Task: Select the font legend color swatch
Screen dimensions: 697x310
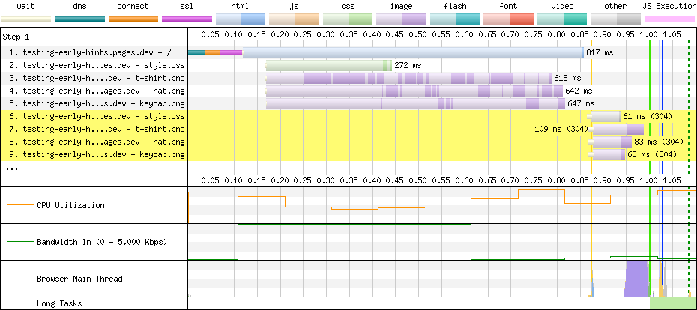Action: click(x=508, y=18)
